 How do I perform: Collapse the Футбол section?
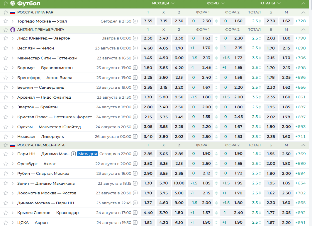click(303, 4)
